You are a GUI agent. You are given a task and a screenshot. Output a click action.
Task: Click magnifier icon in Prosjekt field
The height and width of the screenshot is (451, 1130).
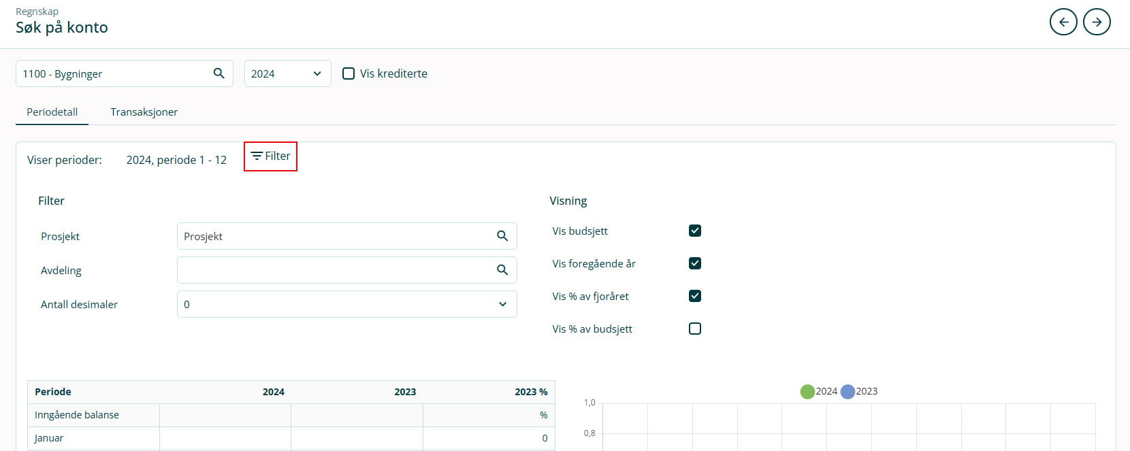coord(502,236)
